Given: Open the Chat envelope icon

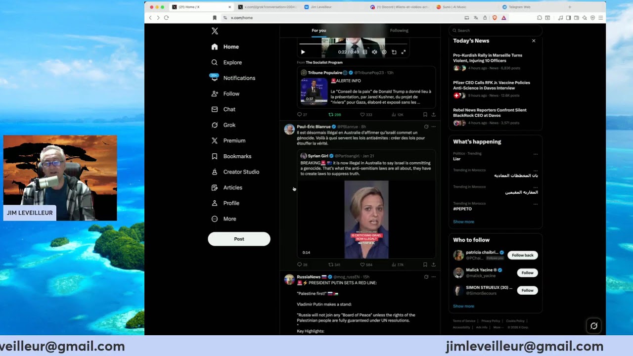Looking at the screenshot, I should [215, 109].
